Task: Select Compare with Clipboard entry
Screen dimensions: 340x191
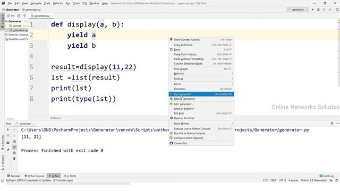Action: click(201, 138)
